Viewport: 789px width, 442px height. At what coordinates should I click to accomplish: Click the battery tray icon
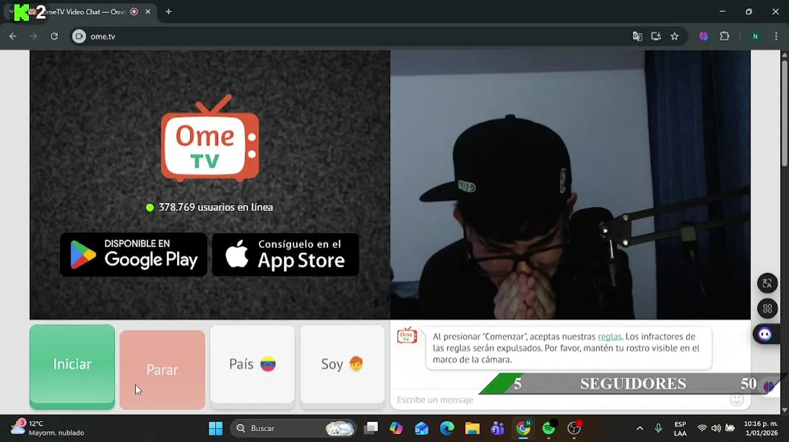click(x=730, y=428)
